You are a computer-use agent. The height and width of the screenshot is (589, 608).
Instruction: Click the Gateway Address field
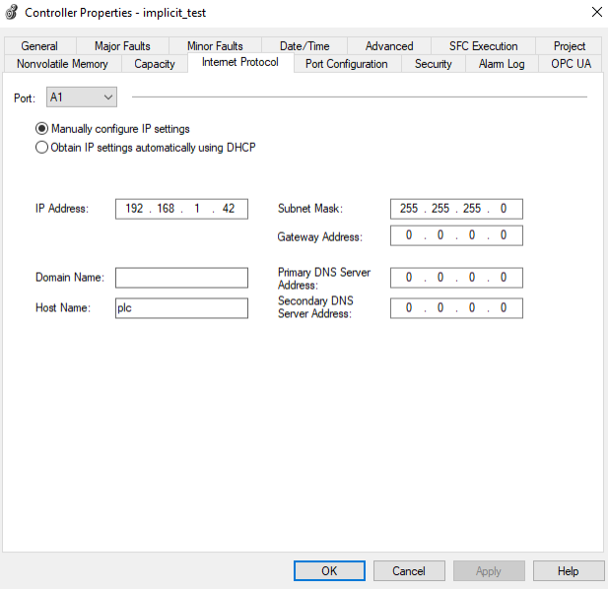coord(456,236)
